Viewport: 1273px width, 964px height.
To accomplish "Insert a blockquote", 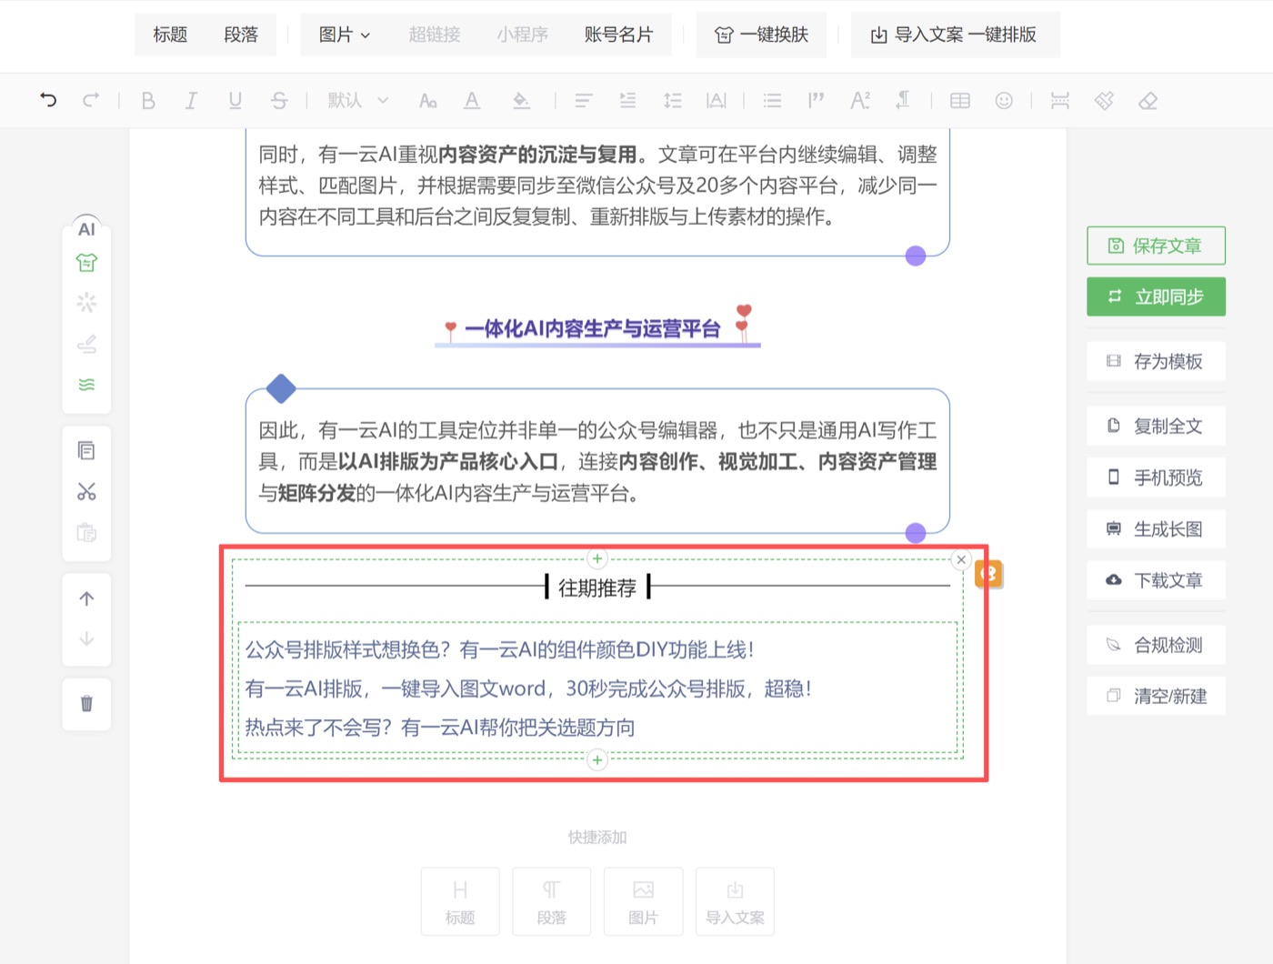I will [817, 100].
